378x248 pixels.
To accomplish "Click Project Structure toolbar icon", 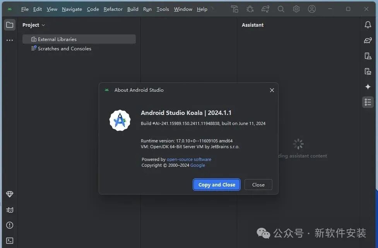I will (x=234, y=9).
